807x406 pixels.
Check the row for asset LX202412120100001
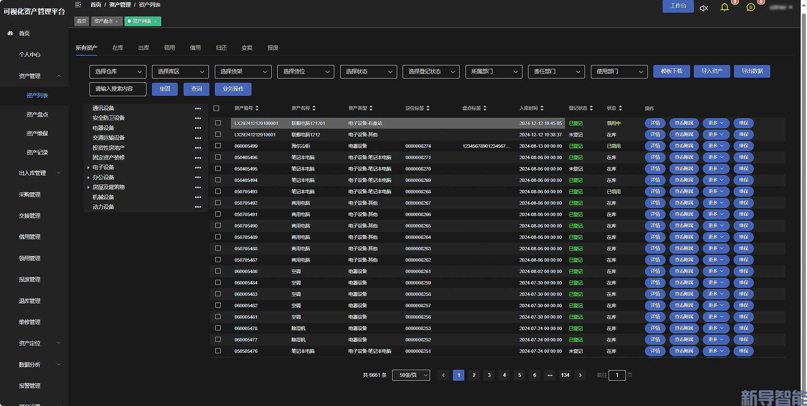(x=218, y=123)
